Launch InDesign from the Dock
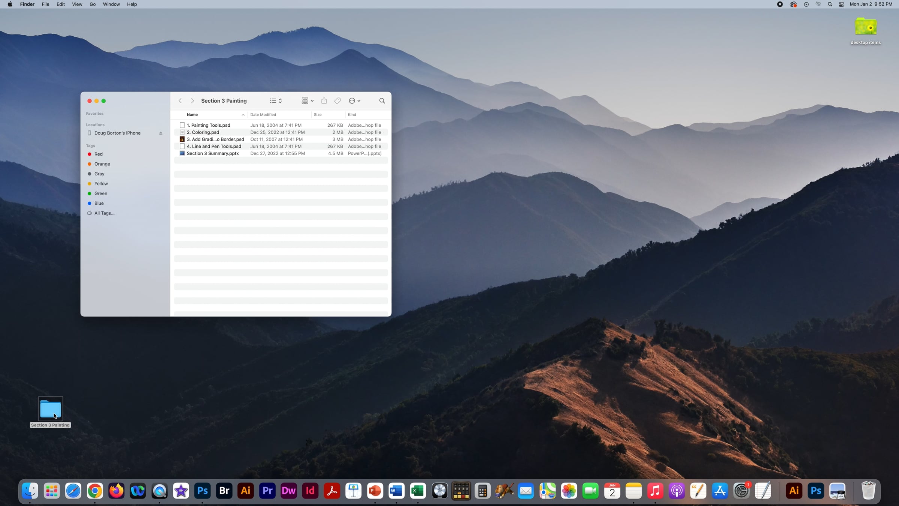Image resolution: width=899 pixels, height=506 pixels. (x=311, y=491)
